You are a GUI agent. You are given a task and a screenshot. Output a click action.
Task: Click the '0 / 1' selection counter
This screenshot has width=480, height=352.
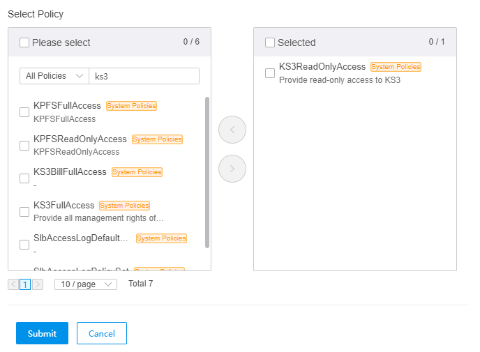[x=437, y=42]
